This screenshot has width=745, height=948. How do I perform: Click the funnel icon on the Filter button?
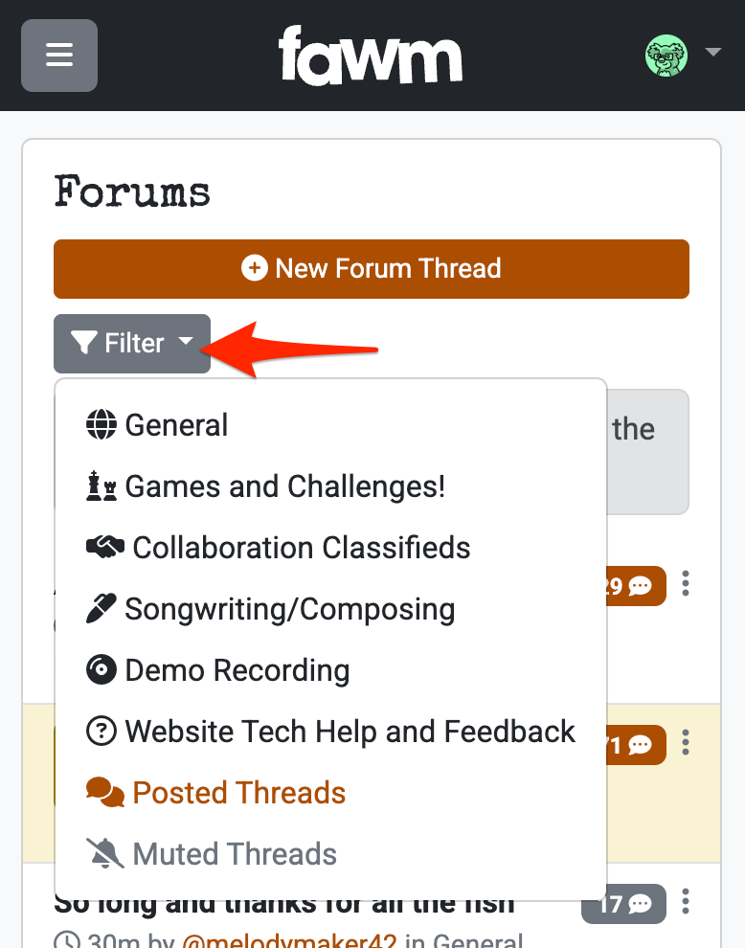click(84, 343)
